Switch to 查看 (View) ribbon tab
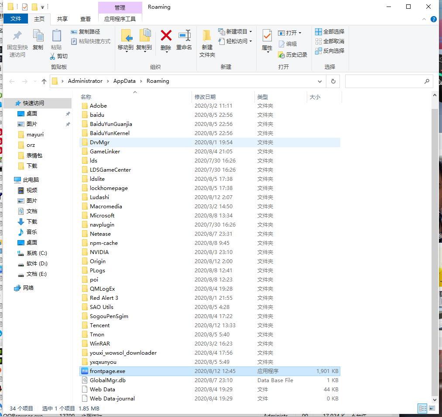 86,19
